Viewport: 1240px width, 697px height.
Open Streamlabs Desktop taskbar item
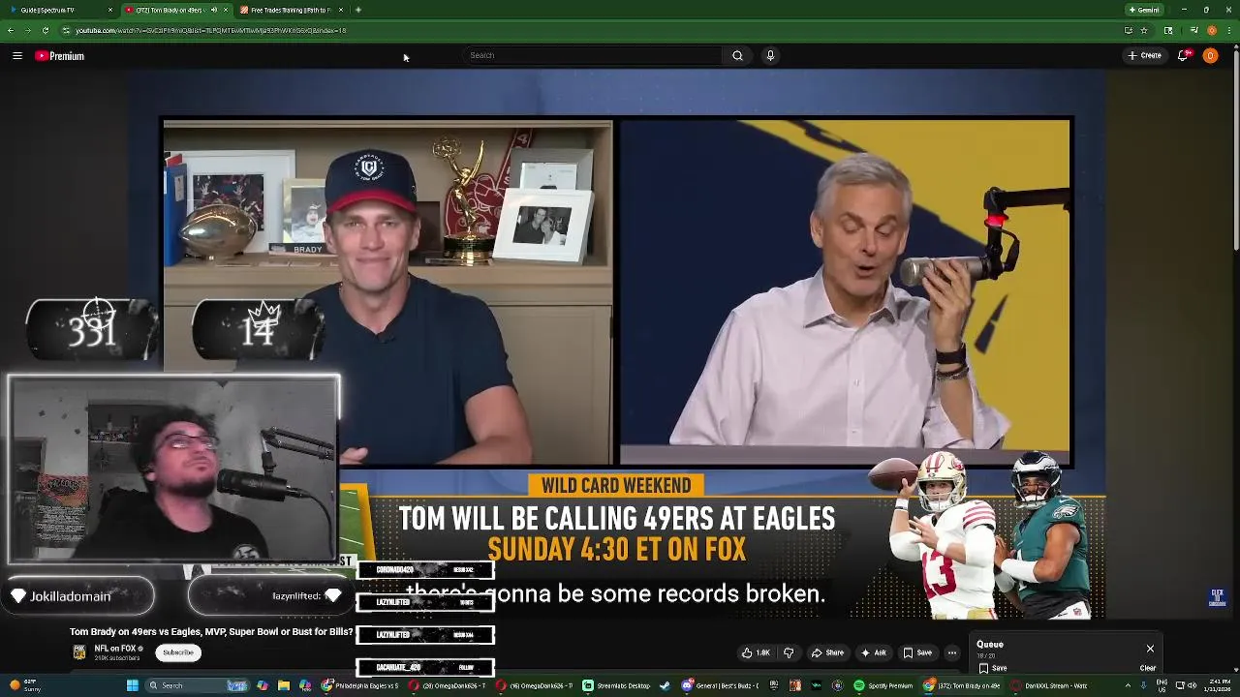615,685
